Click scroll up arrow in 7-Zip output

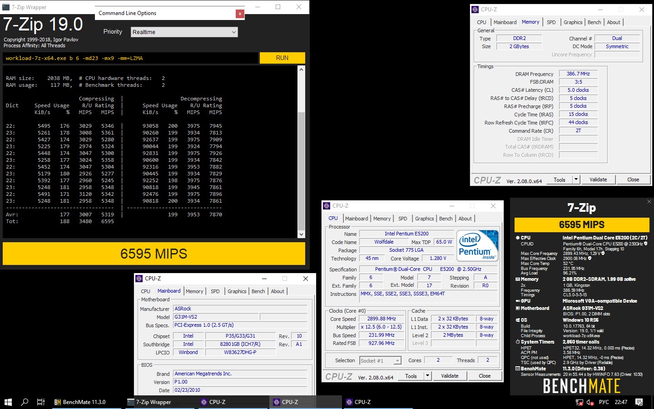(x=301, y=70)
